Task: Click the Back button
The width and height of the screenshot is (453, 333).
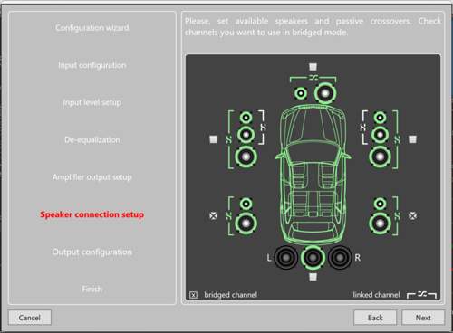Action: [375, 318]
